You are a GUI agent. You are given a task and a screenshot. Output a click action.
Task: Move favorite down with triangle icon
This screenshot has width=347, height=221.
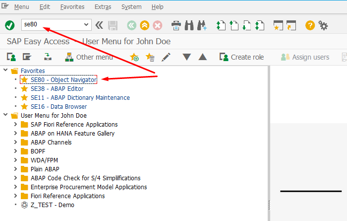tap(187, 57)
